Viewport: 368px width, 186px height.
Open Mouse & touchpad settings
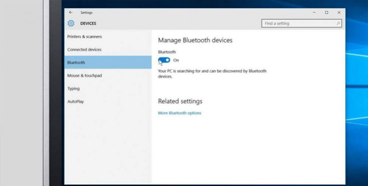108,76
